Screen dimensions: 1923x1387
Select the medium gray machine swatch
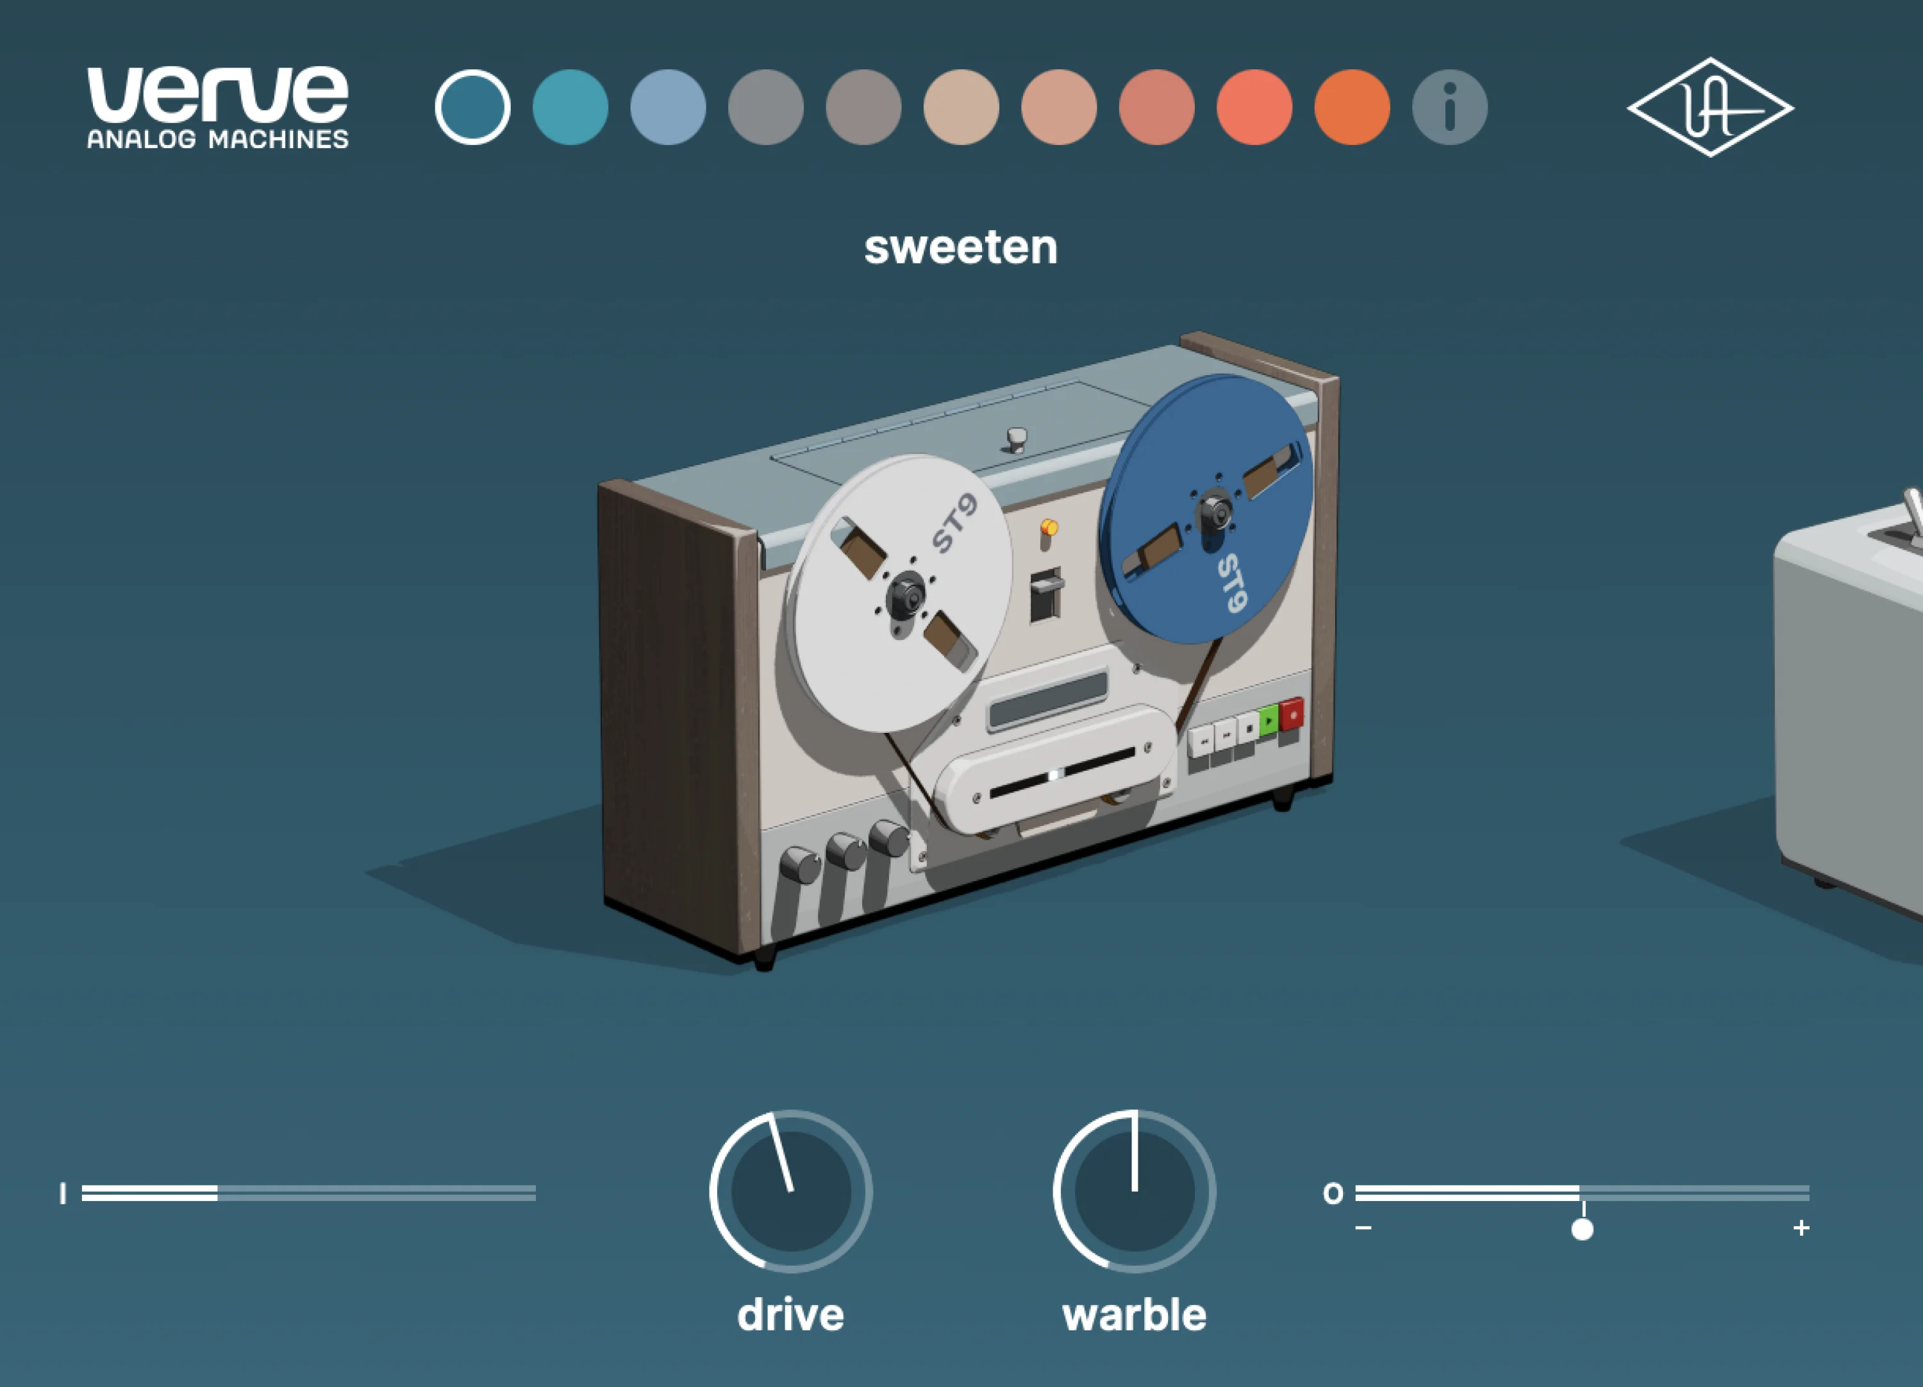765,107
